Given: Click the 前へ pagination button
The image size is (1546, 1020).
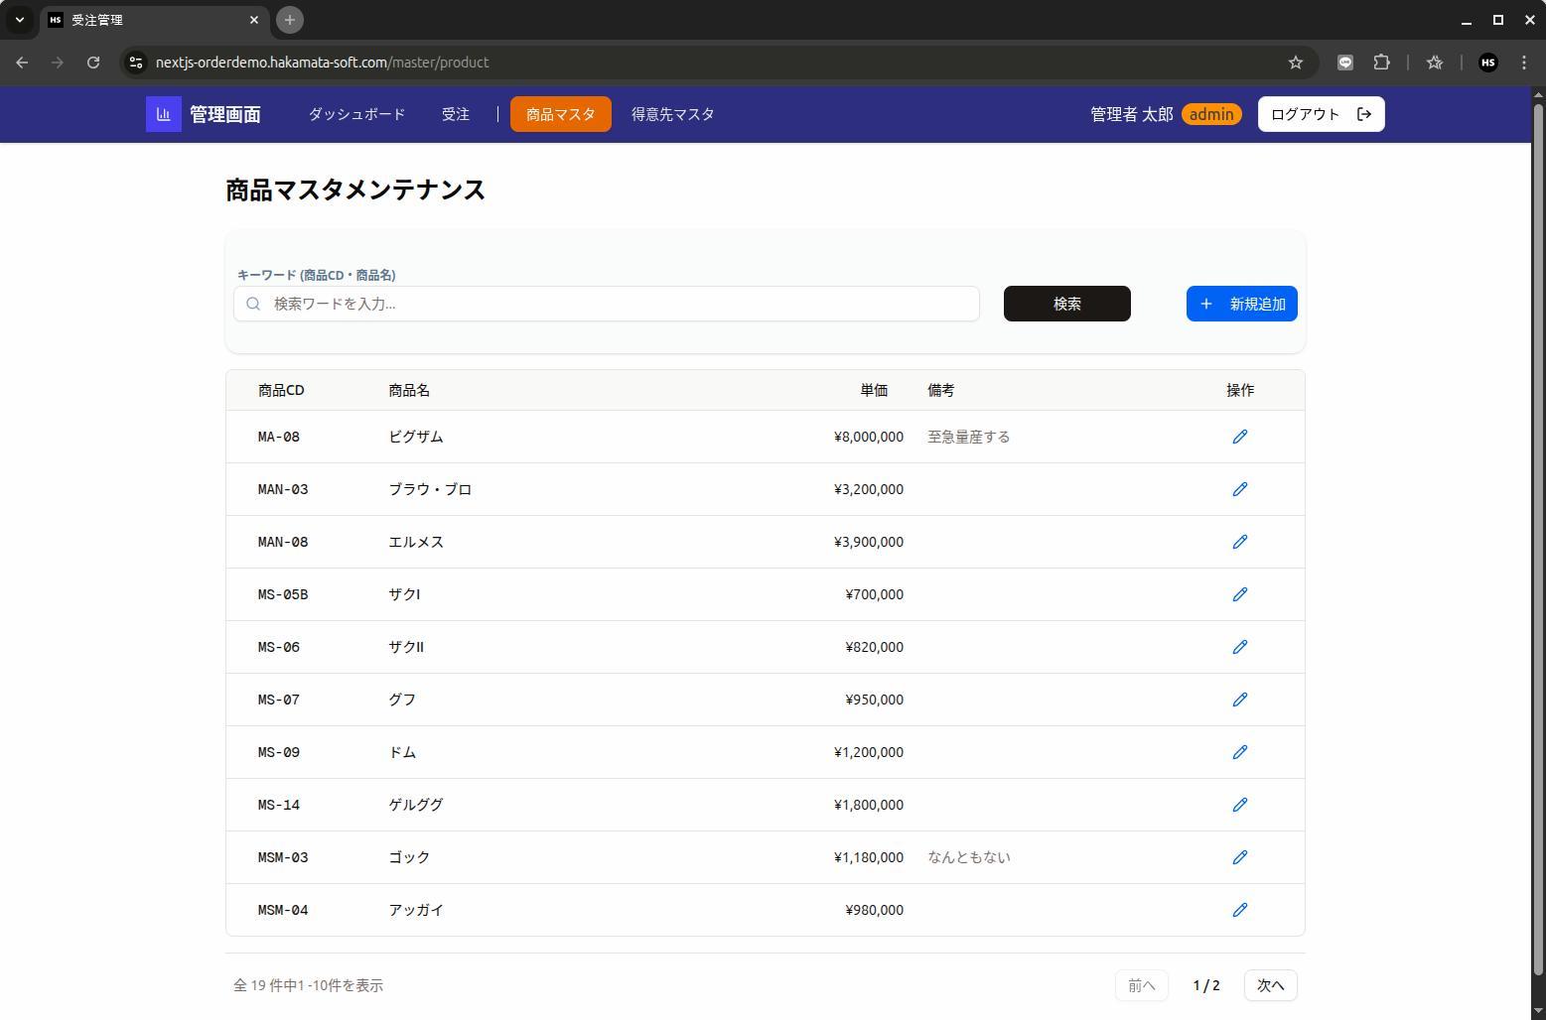Looking at the screenshot, I should 1142,985.
